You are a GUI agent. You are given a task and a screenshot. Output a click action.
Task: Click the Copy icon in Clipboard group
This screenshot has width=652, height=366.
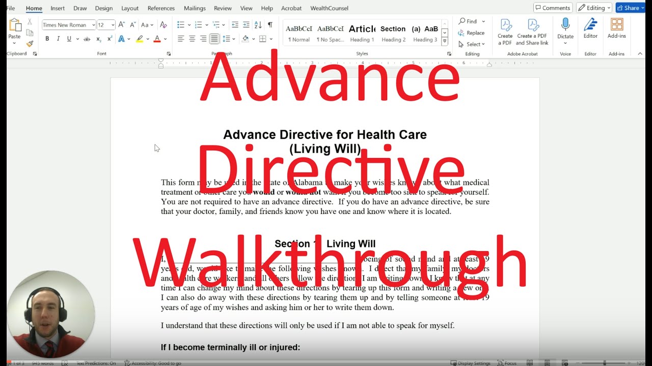coord(30,33)
